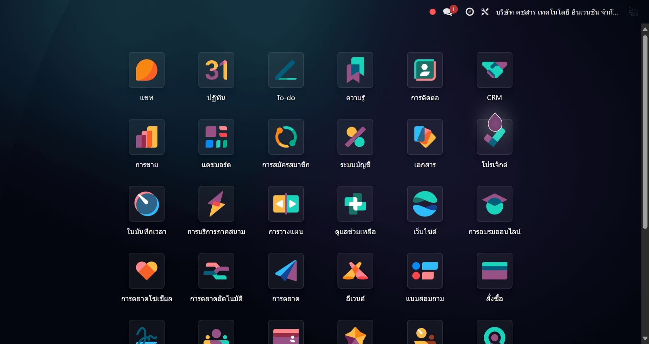Open the ใบบันทึกเวลา timesheet app
The width and height of the screenshot is (649, 344).
point(146,204)
